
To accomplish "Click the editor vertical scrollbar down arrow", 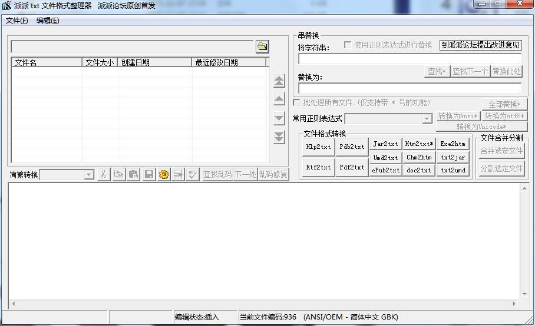I will [524, 294].
